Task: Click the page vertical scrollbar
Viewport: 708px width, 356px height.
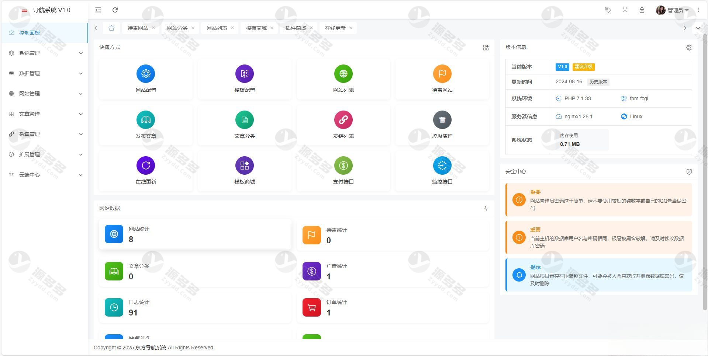Action: tap(705, 171)
